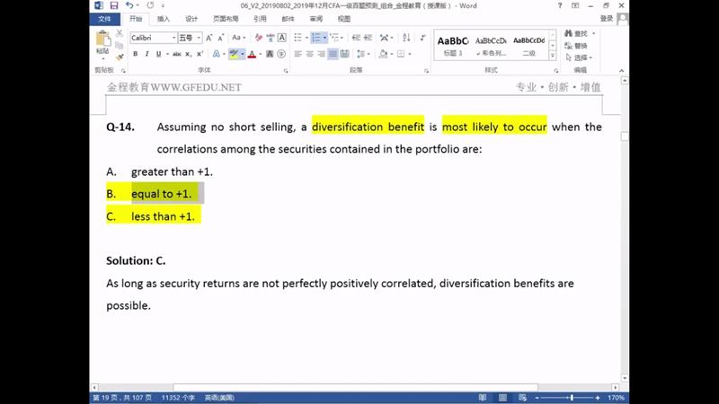Decrease font size with Shrink Font icon
The image size is (719, 404).
(x=220, y=38)
